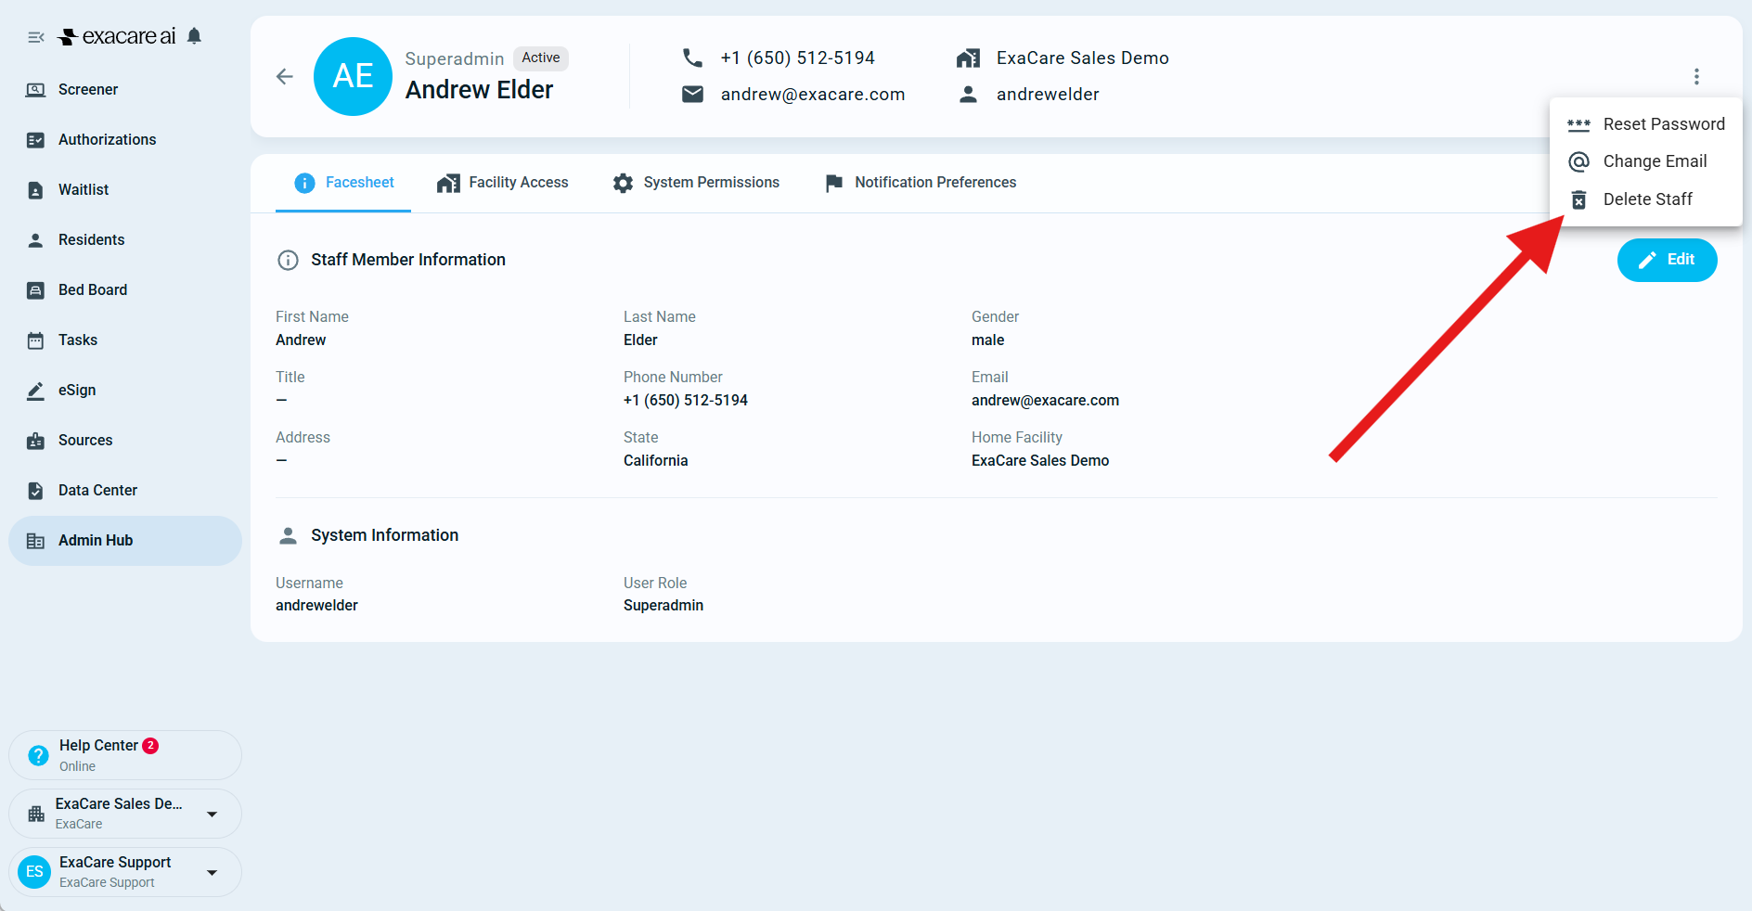The height and width of the screenshot is (911, 1752).
Task: Click the header email andrew@exacare.com
Action: click(x=812, y=95)
